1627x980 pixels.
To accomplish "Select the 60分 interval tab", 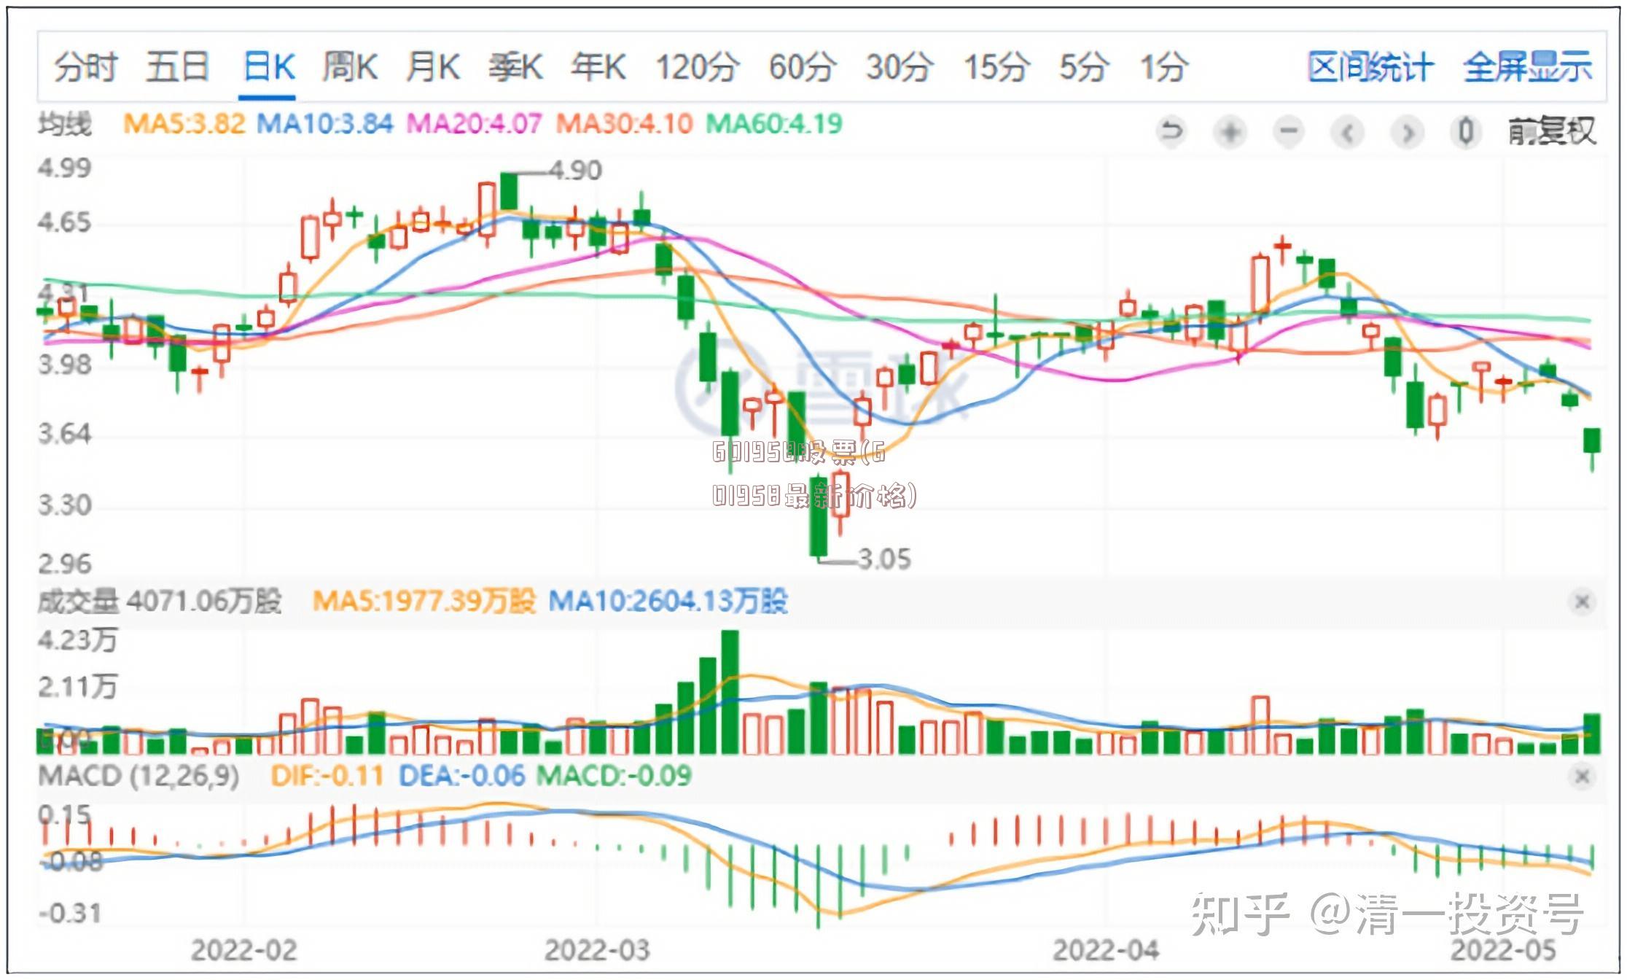I will pyautogui.click(x=803, y=67).
